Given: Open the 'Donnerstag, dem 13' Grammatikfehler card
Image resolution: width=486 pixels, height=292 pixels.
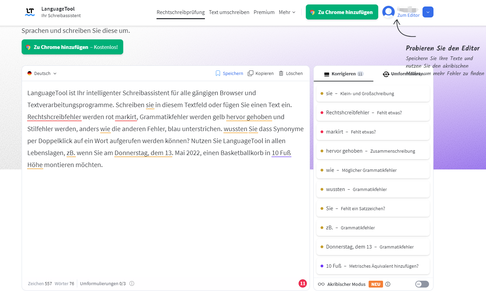Looking at the screenshot, I should pyautogui.click(x=373, y=247).
